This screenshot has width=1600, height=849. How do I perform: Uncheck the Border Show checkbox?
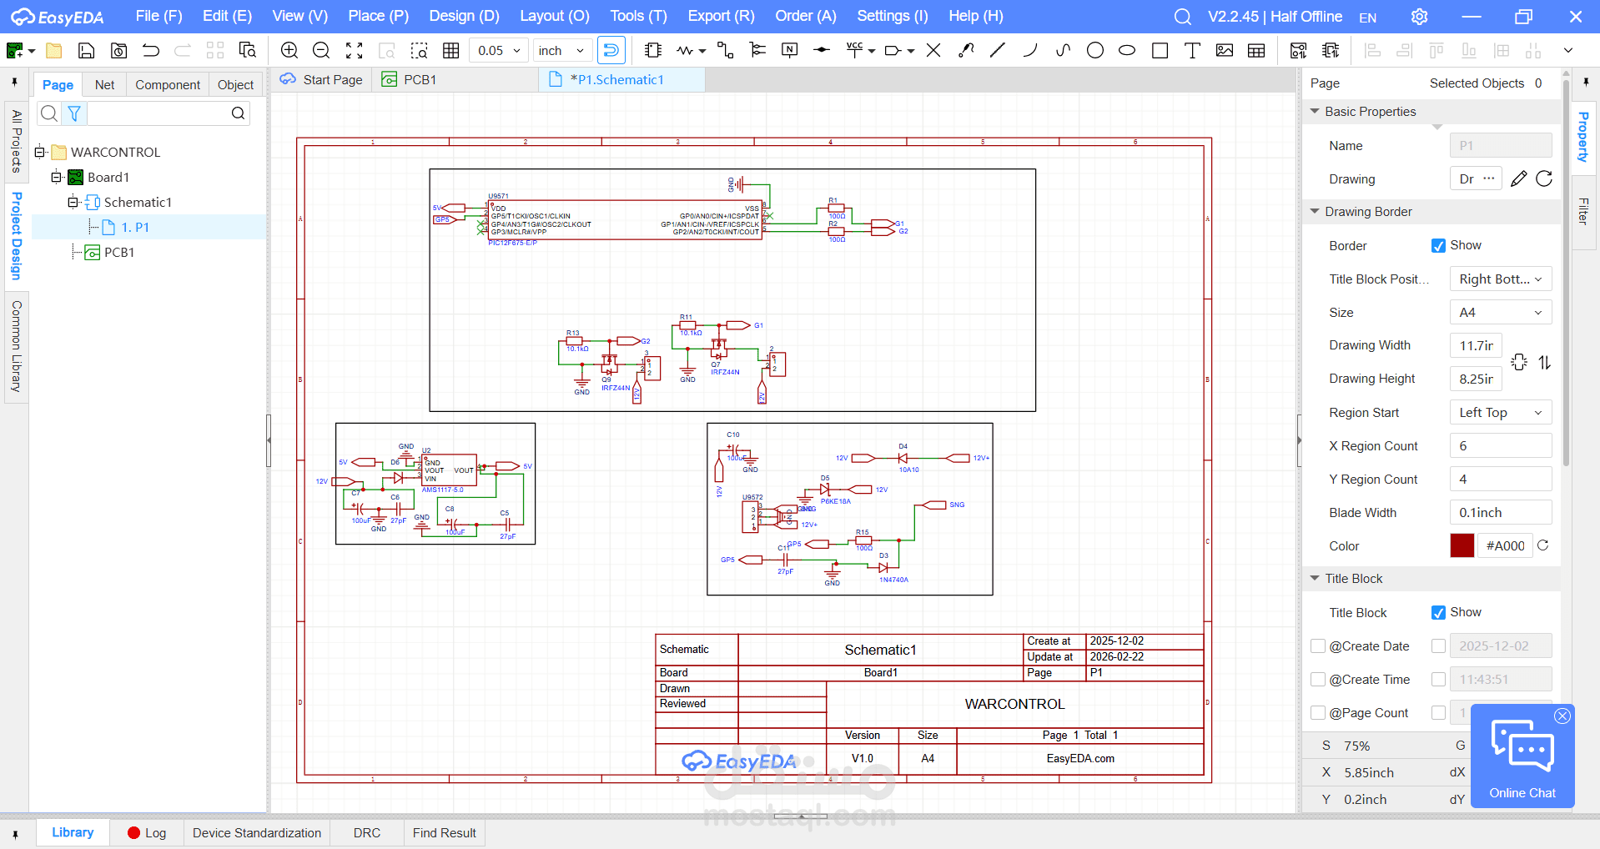[x=1438, y=245]
